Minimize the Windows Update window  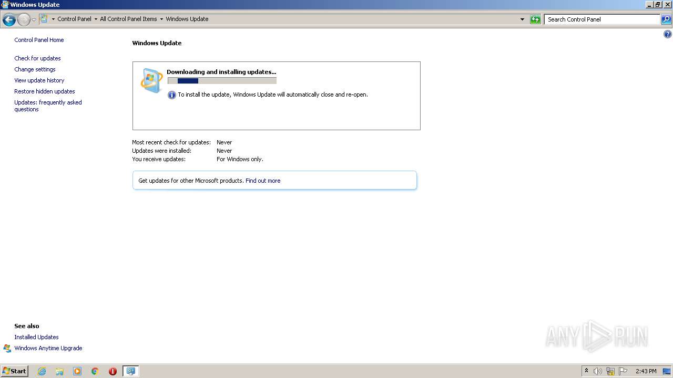point(649,5)
